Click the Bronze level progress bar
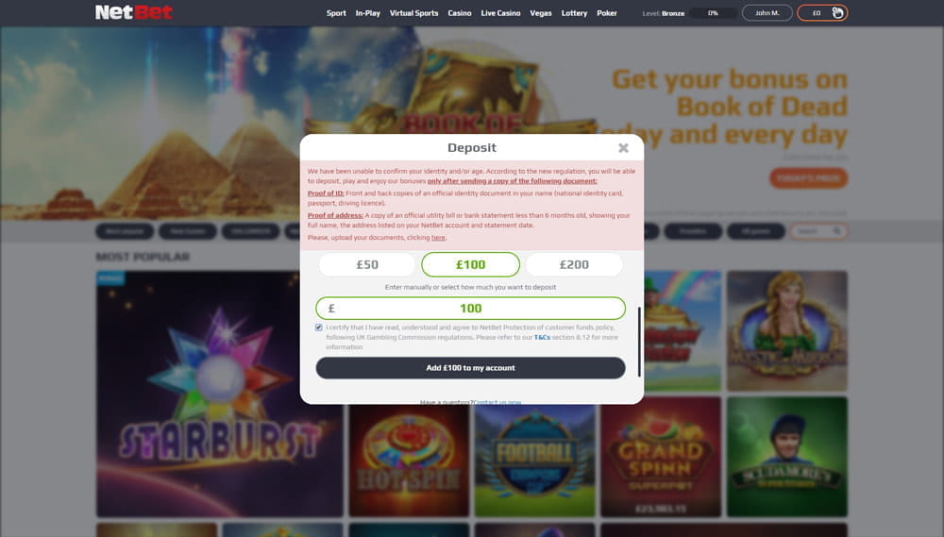 pos(713,12)
